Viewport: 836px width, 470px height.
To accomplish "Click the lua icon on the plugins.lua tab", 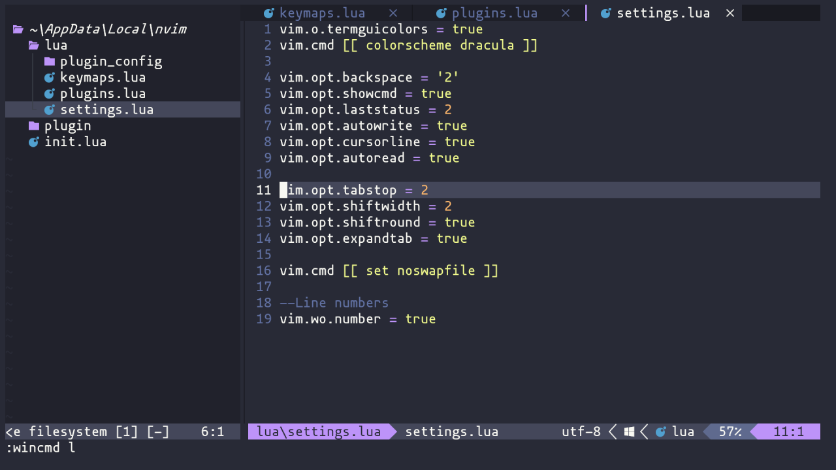I will 442,12.
